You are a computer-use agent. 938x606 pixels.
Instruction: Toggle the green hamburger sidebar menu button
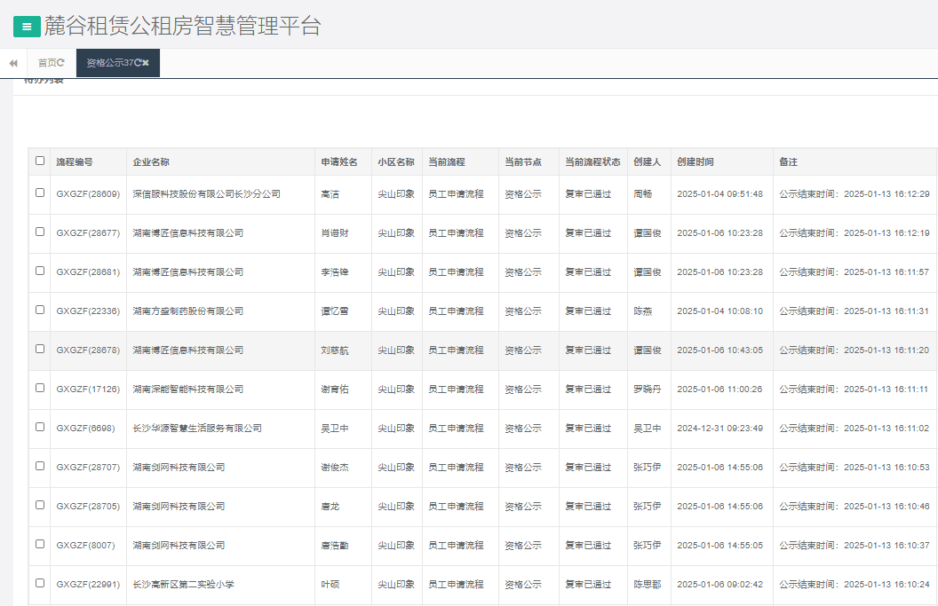click(27, 27)
